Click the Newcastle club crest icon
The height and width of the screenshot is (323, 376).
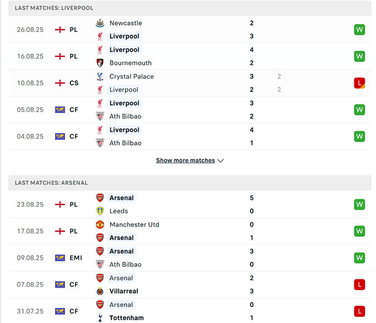[x=100, y=23]
